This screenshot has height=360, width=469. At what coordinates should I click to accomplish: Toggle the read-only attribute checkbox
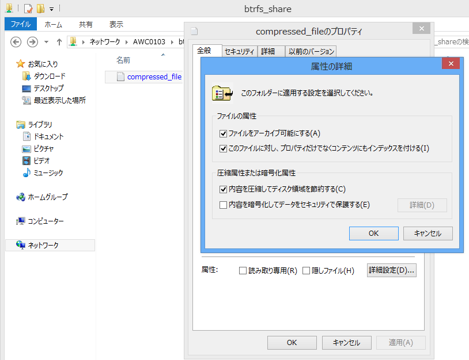(243, 270)
